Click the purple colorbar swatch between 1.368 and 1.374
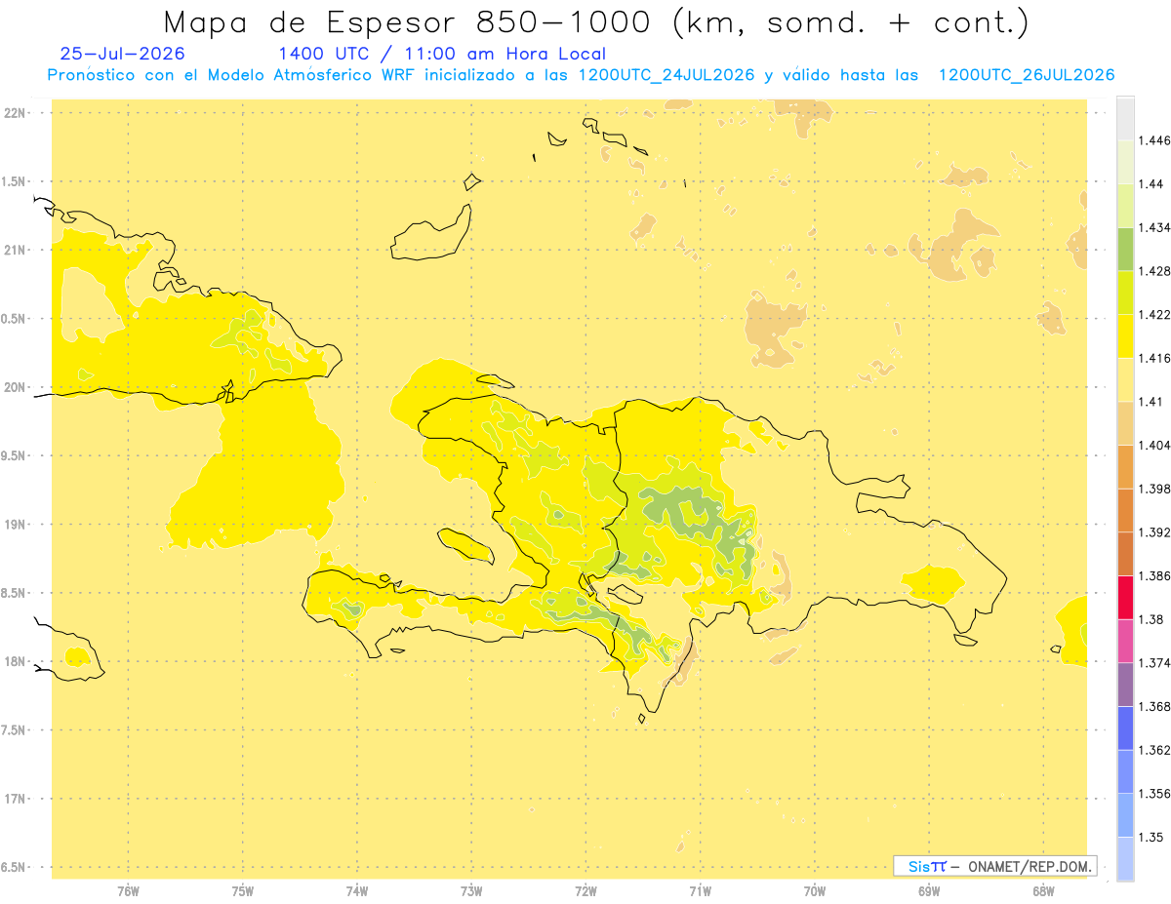Image resolution: width=1171 pixels, height=904 pixels. click(1125, 684)
